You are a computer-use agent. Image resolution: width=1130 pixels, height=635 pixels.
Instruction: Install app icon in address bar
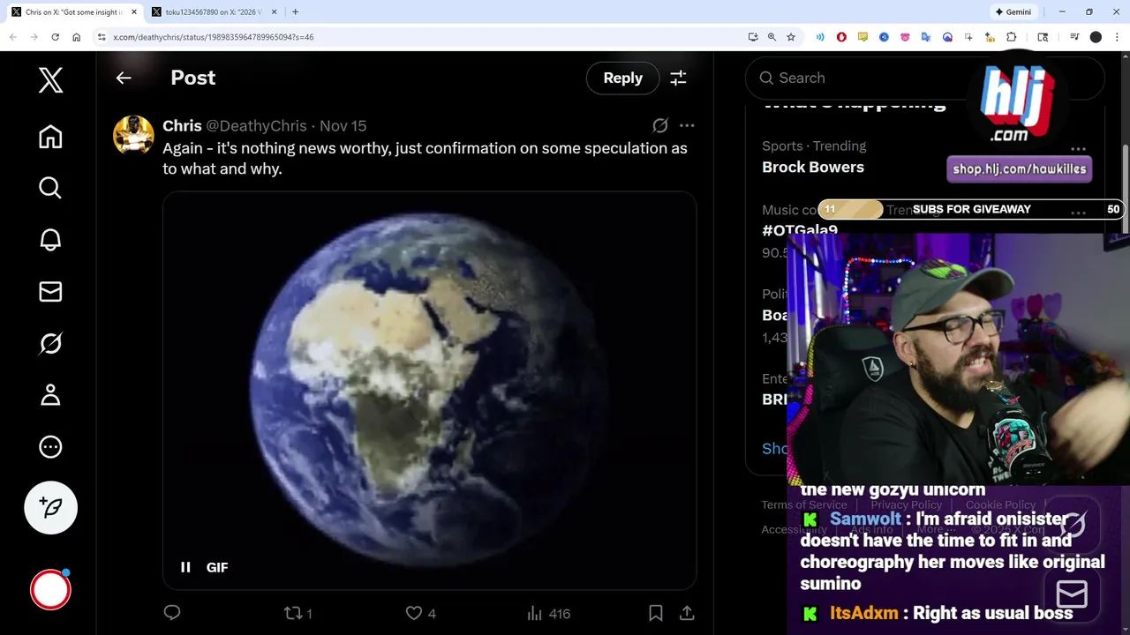coord(752,37)
